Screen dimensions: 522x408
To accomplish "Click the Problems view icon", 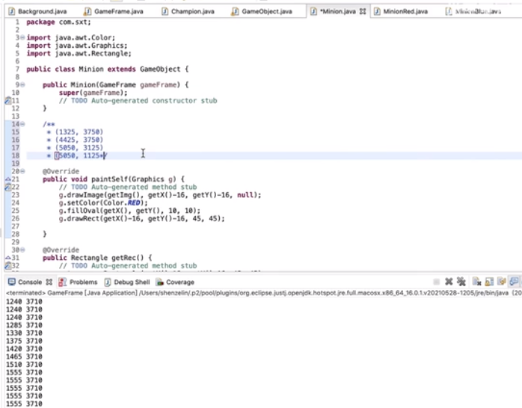I will coord(62,282).
